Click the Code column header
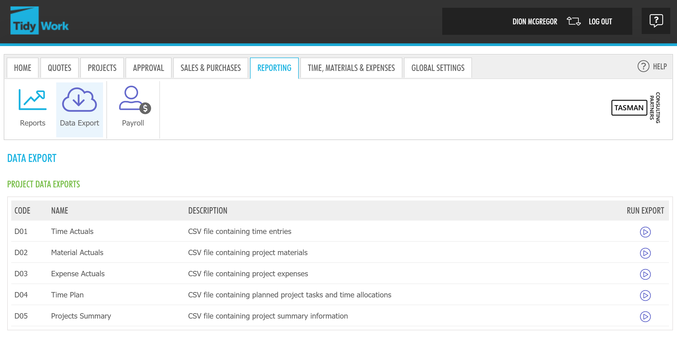Viewport: 677px width, 348px height. coord(22,211)
